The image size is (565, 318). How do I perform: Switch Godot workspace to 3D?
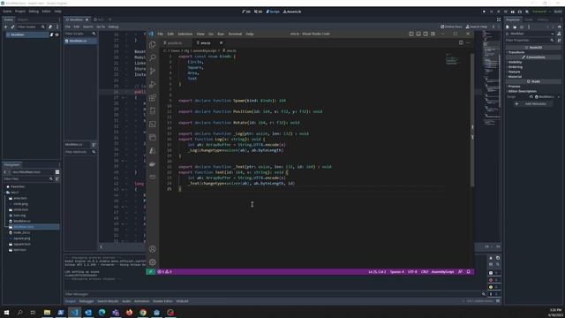coord(258,11)
